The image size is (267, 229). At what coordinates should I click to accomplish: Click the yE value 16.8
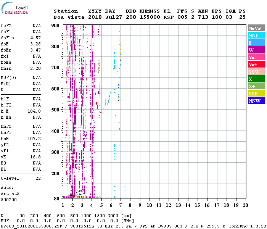[x=35, y=157]
